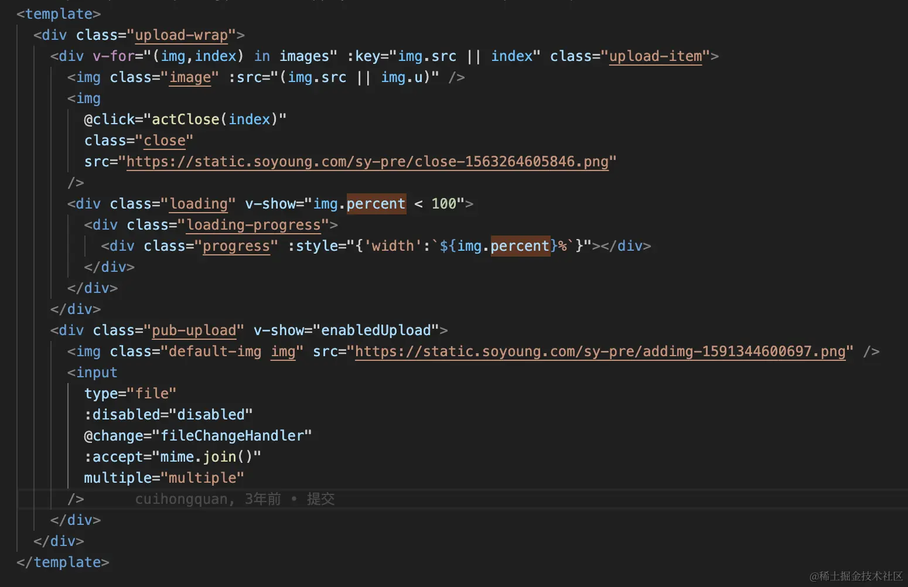Click the img.u expression

(x=402, y=77)
